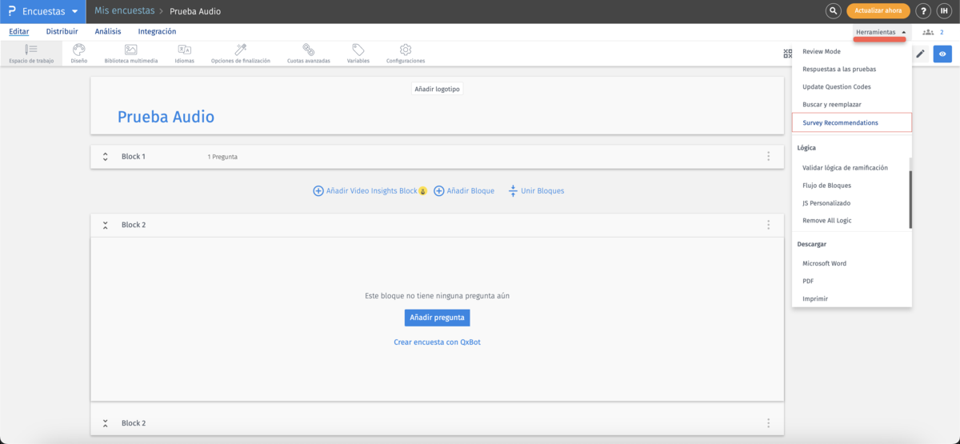
Task: Collapse the upper Block 2 section
Action: [105, 225]
